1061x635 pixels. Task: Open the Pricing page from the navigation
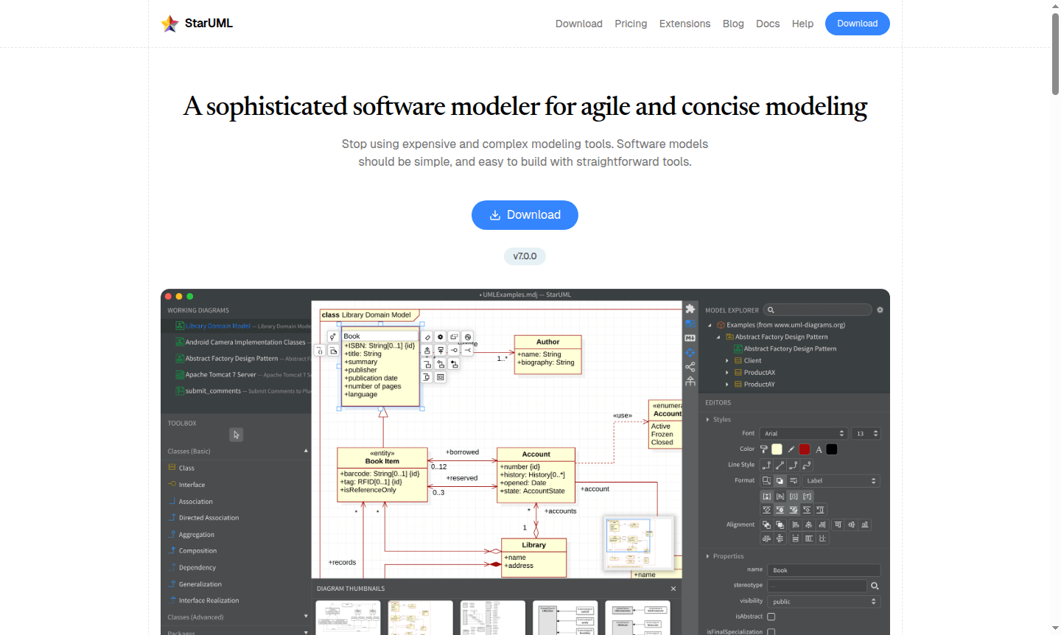point(631,24)
